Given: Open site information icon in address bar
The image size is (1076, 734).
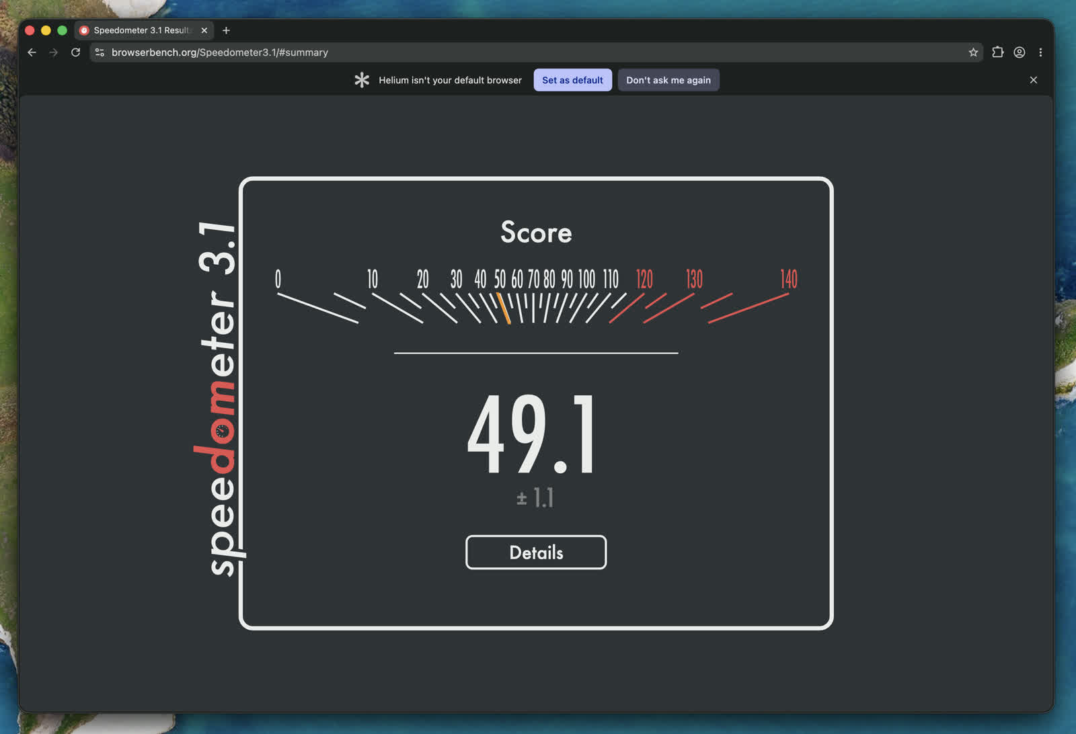Looking at the screenshot, I should [x=100, y=52].
